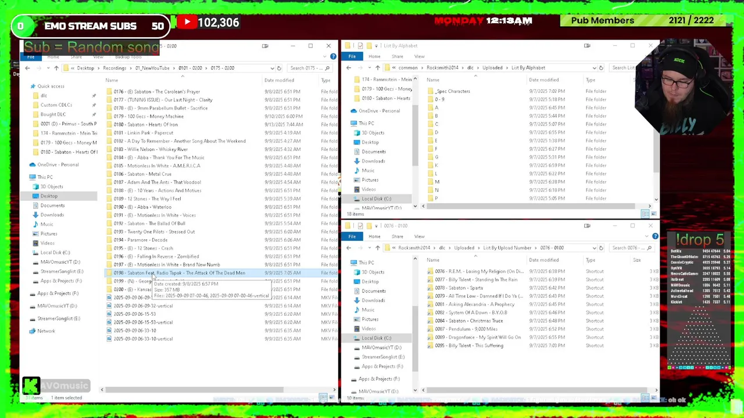Click Rocksmith2014 breadcrumb in List By Alphabet window
744x418 pixels.
pyautogui.click(x=442, y=68)
